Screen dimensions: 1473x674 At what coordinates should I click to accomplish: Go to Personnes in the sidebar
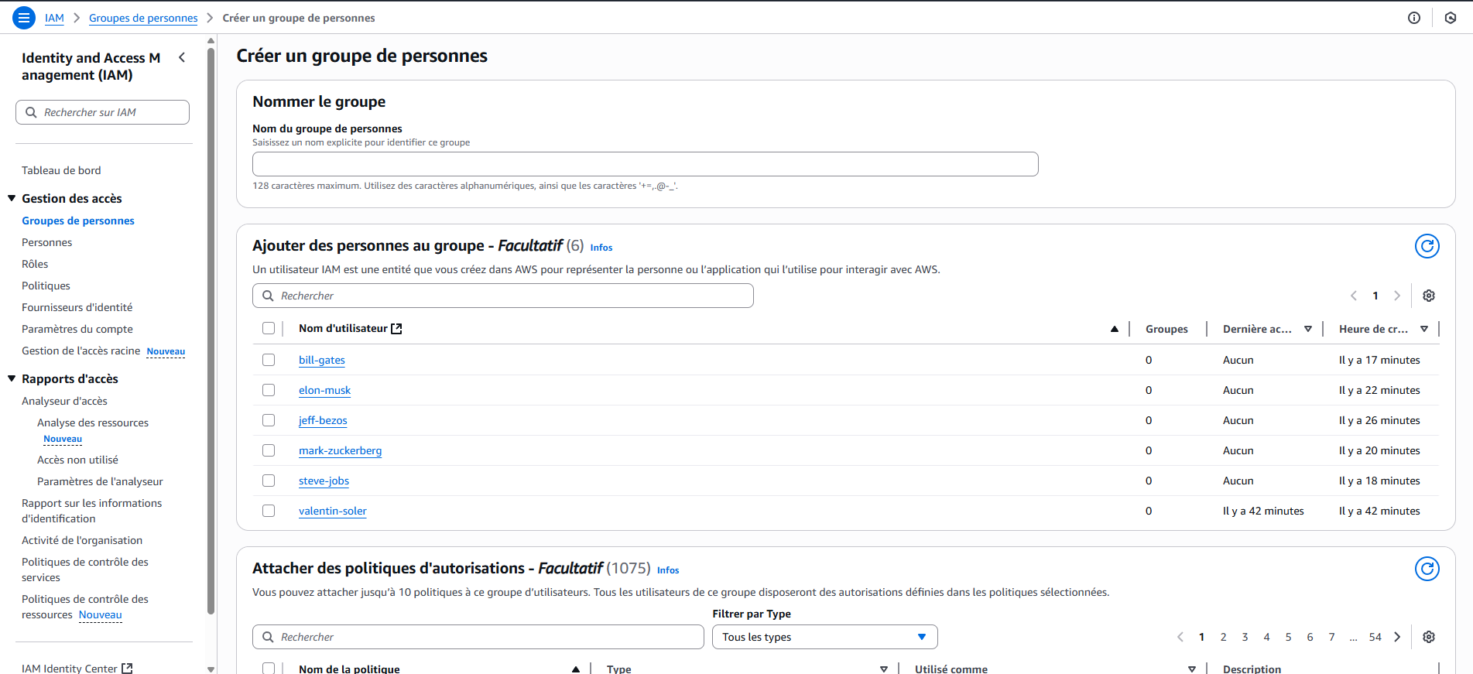coord(47,242)
